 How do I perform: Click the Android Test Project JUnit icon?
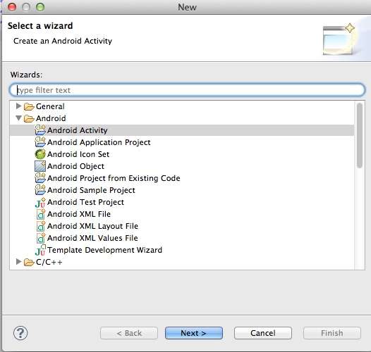point(40,202)
